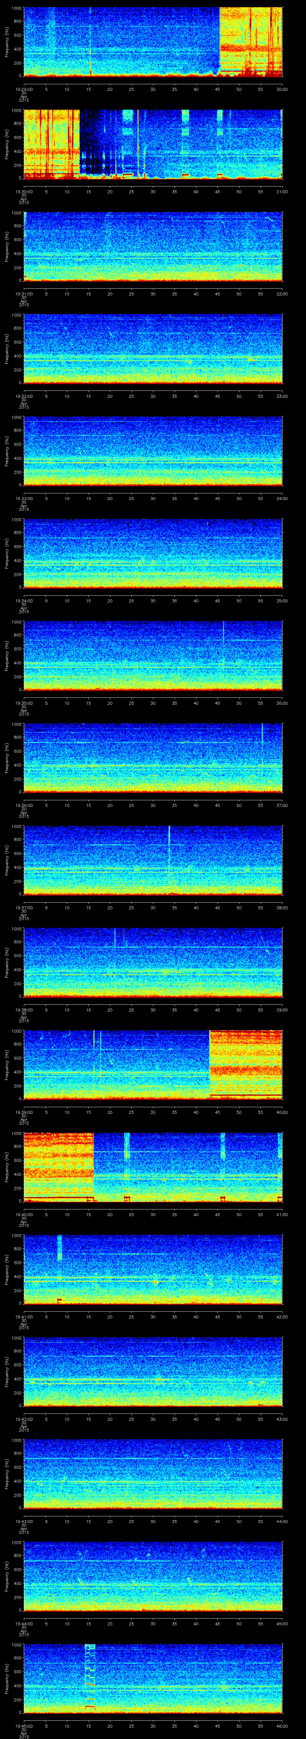Click the 19:30:00 start time label
This screenshot has height=1739, width=306.
pos(24,192)
